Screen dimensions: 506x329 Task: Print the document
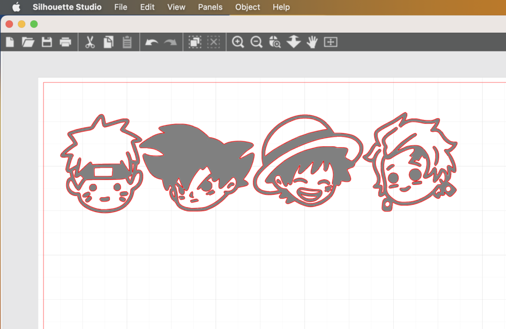(x=65, y=42)
